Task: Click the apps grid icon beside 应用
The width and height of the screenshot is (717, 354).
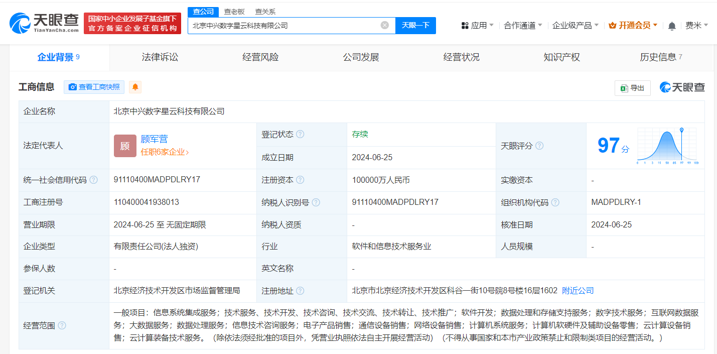Action: (x=464, y=25)
